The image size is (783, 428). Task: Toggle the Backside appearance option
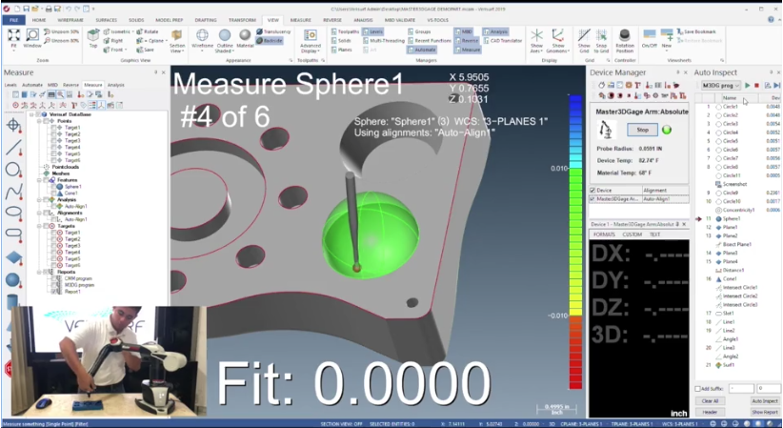[x=270, y=40]
